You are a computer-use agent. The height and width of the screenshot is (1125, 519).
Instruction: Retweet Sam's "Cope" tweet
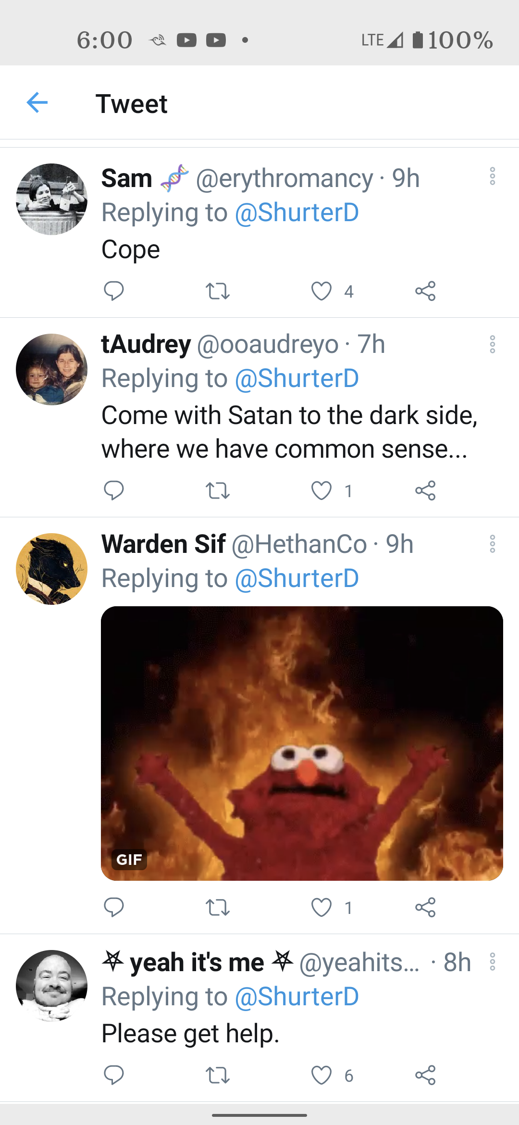click(x=218, y=291)
